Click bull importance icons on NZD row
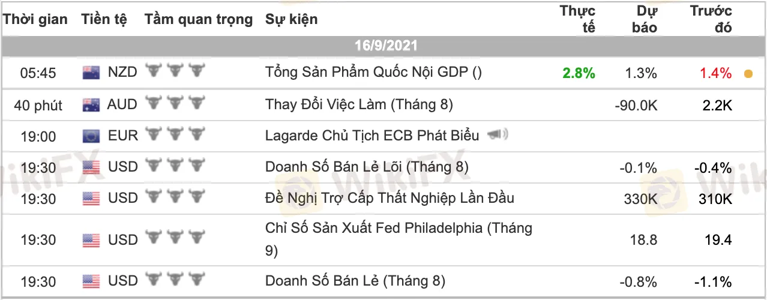The width and height of the screenshot is (767, 300). (x=175, y=73)
